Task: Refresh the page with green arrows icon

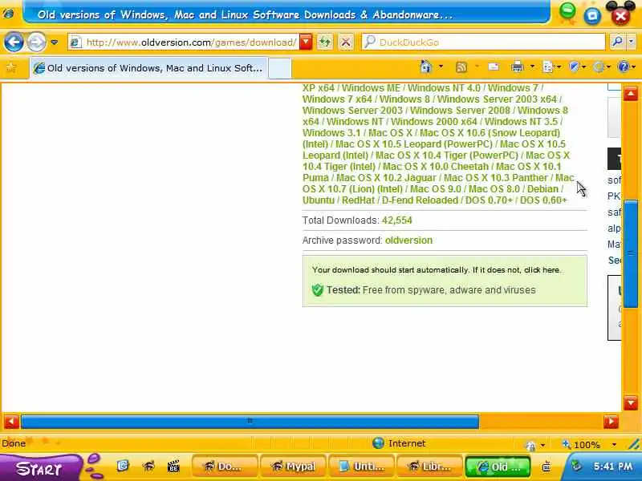Action: coord(325,42)
